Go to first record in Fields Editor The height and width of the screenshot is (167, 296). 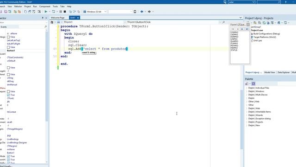coord(233,29)
